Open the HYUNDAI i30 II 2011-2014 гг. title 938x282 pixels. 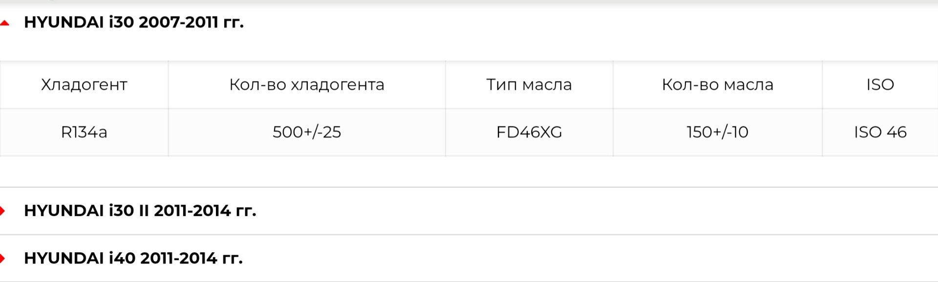[140, 211]
